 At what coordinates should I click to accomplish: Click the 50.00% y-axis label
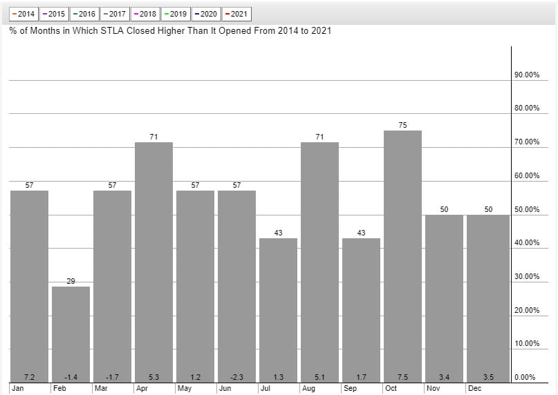(x=527, y=209)
